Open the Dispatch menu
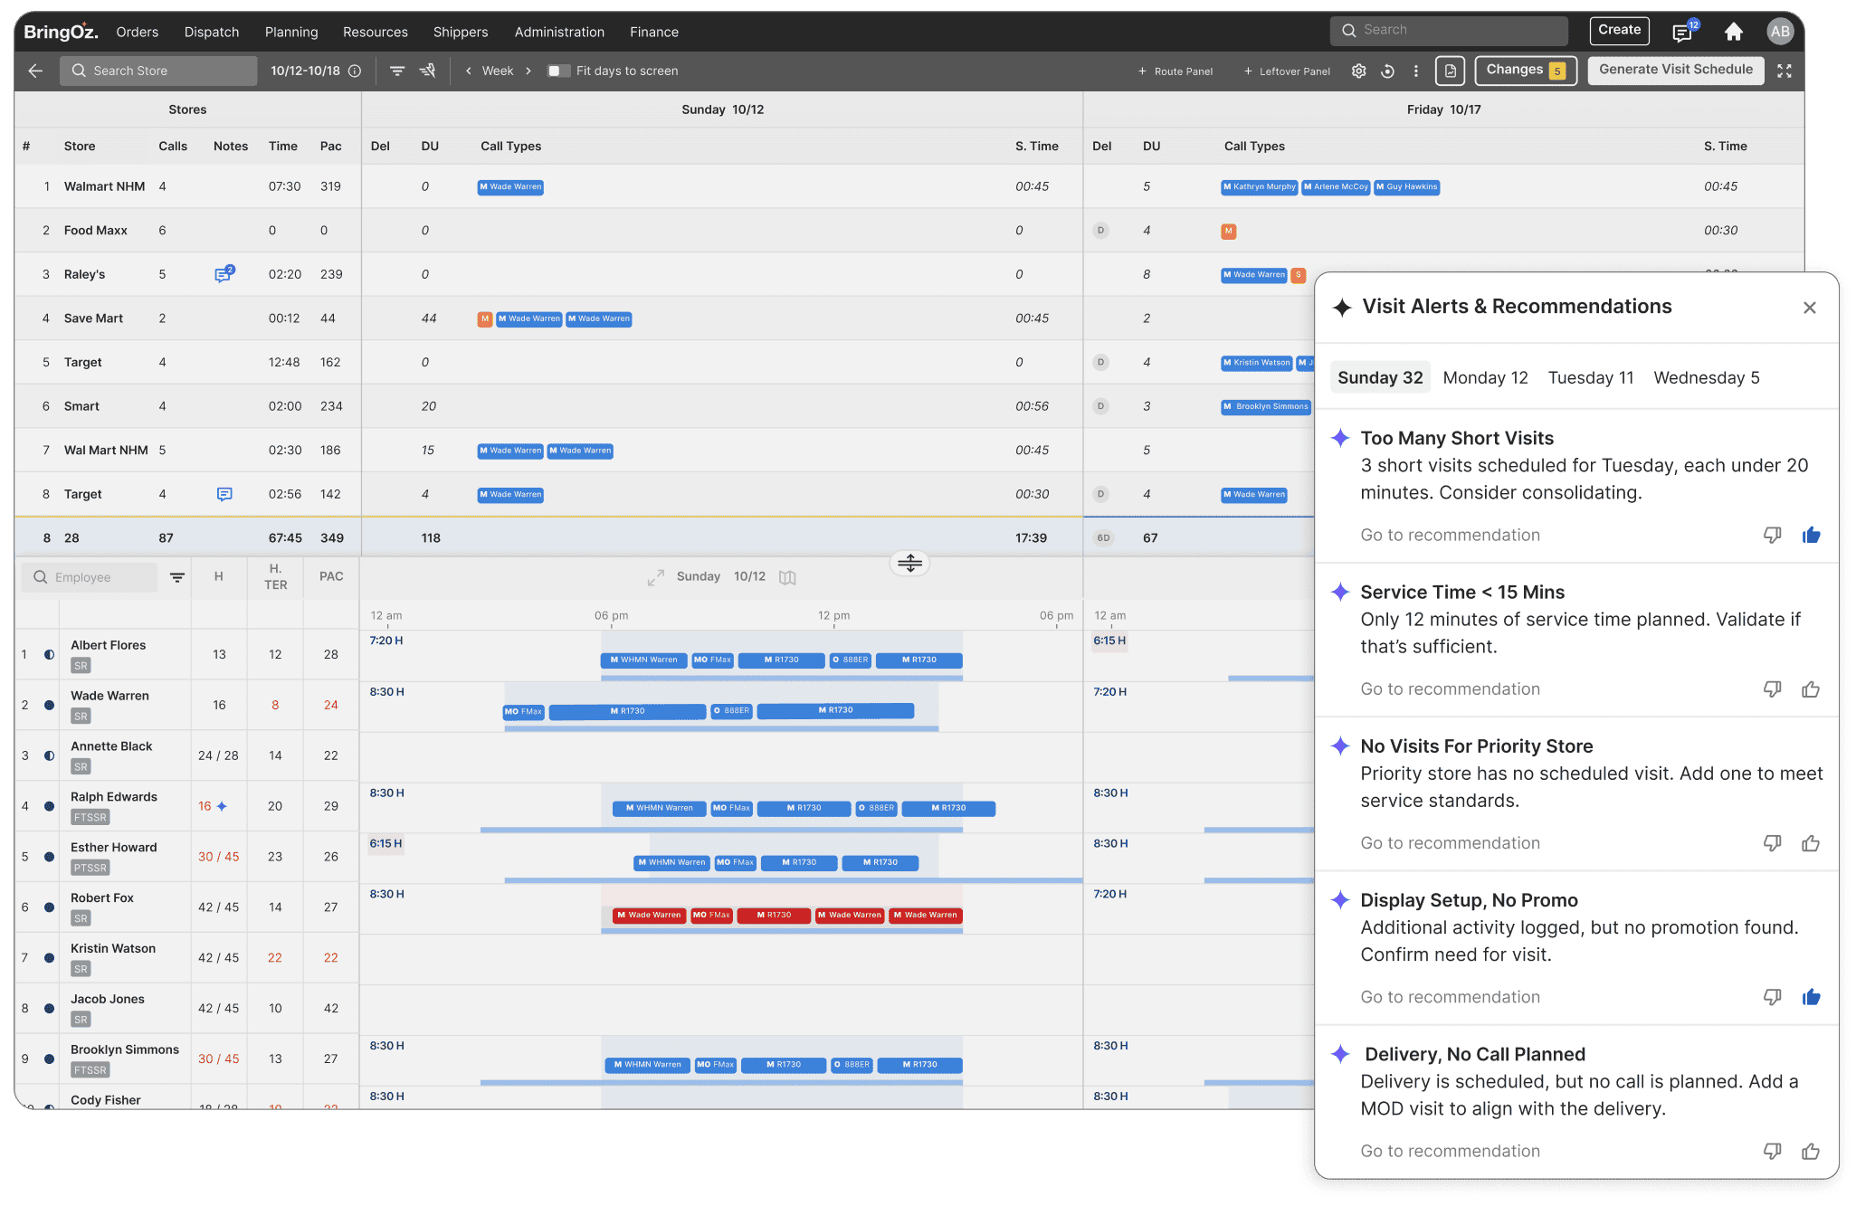The image size is (1856, 1206). [x=212, y=32]
